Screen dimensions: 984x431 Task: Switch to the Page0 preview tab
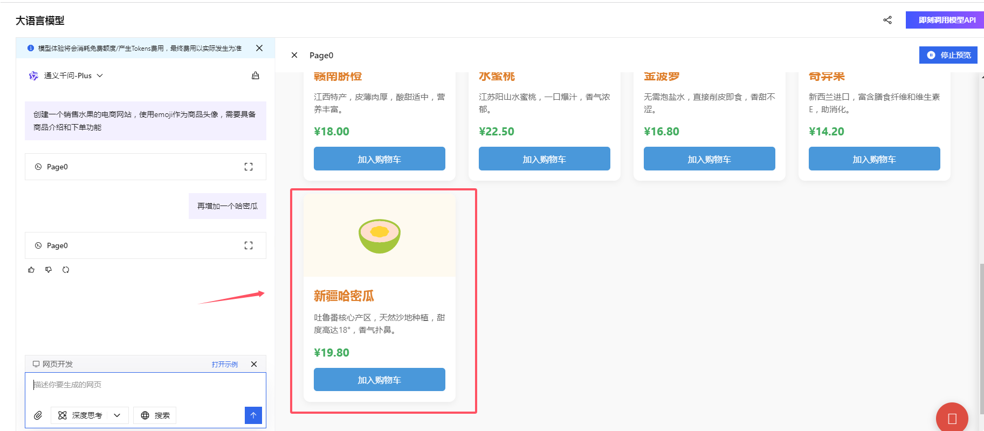[x=321, y=55]
